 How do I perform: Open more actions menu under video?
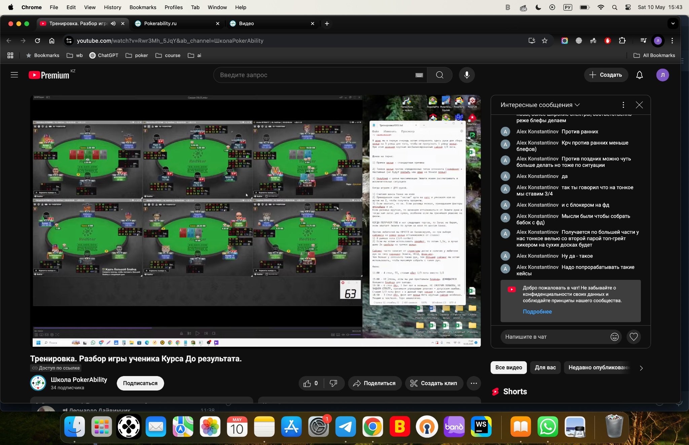pyautogui.click(x=474, y=383)
